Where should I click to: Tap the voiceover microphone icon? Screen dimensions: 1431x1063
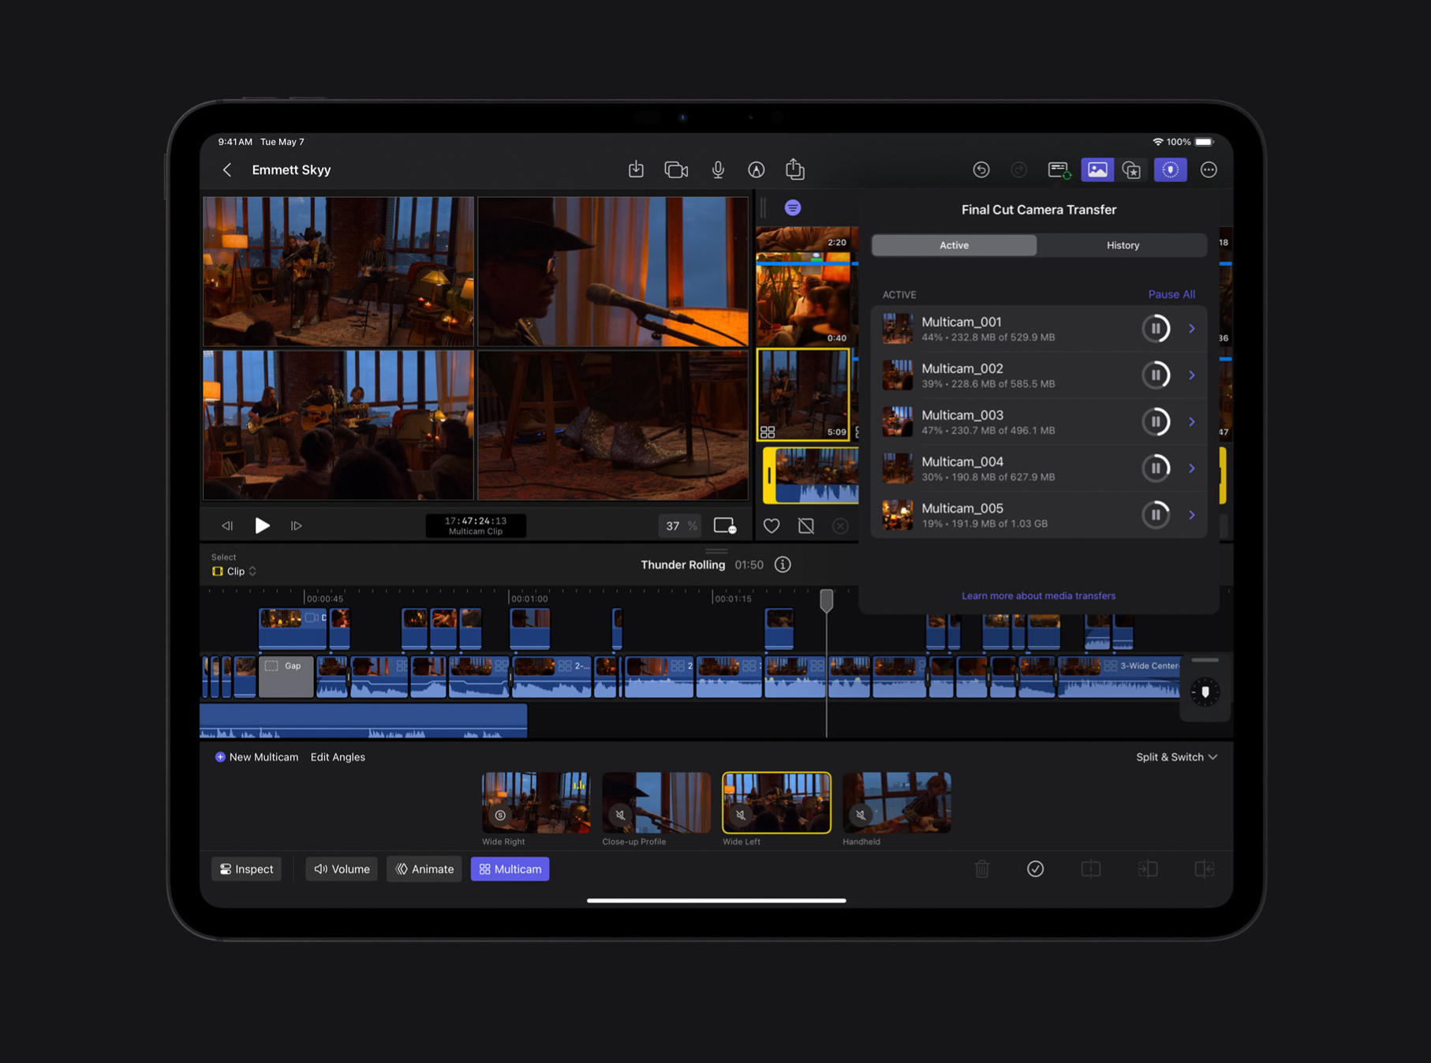coord(718,170)
